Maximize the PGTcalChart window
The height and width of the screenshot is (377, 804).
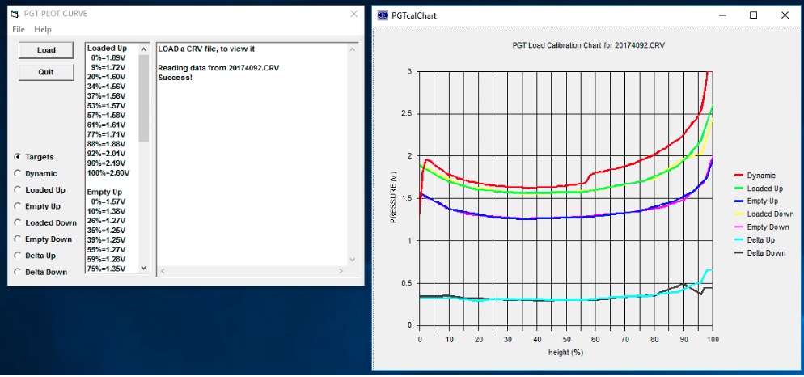[x=754, y=15]
